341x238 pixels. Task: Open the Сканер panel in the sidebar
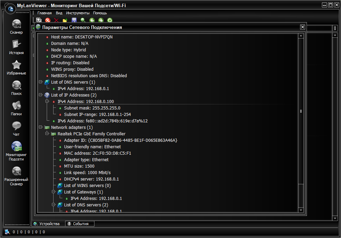(16, 27)
